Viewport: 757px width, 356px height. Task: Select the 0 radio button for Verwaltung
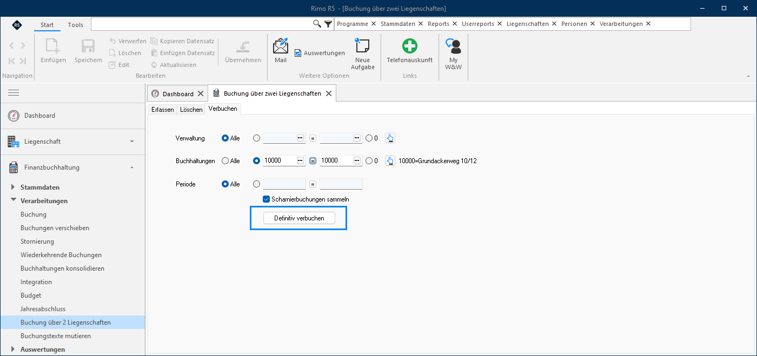[x=369, y=138]
